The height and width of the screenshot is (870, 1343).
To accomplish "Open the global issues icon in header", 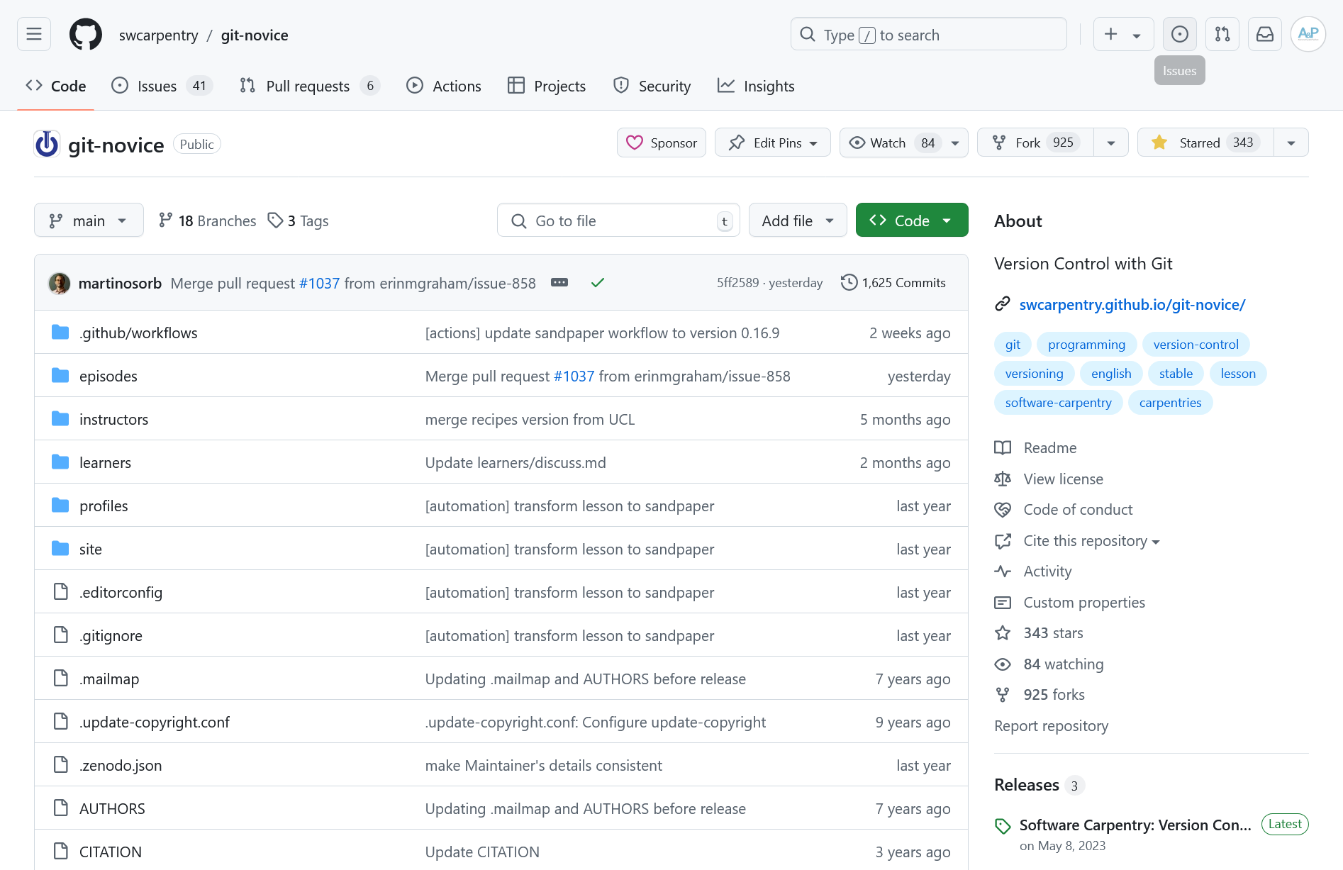I will 1180,34.
